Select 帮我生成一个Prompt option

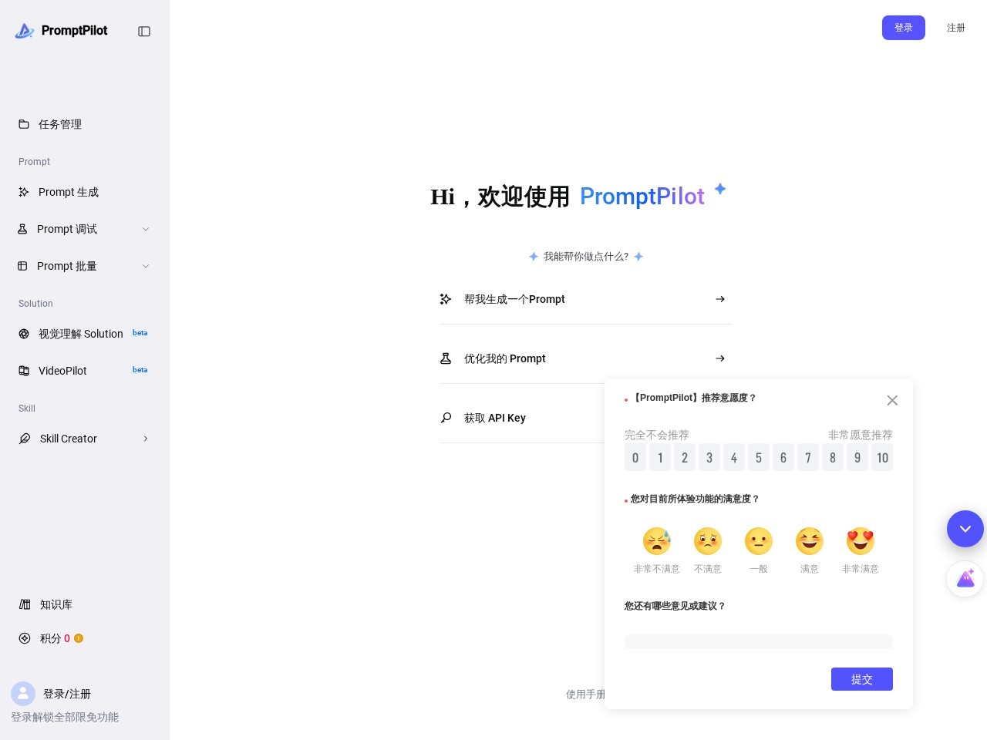coord(586,299)
